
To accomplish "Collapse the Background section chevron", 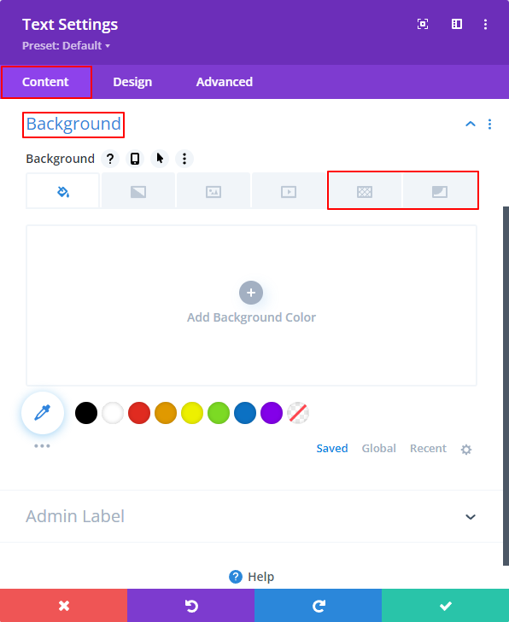I will [x=471, y=125].
